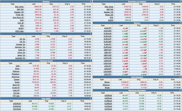Open the Etherium cryptocurrency link
Image resolution: width=182 pixels, height=111 pixels.
click(106, 85)
